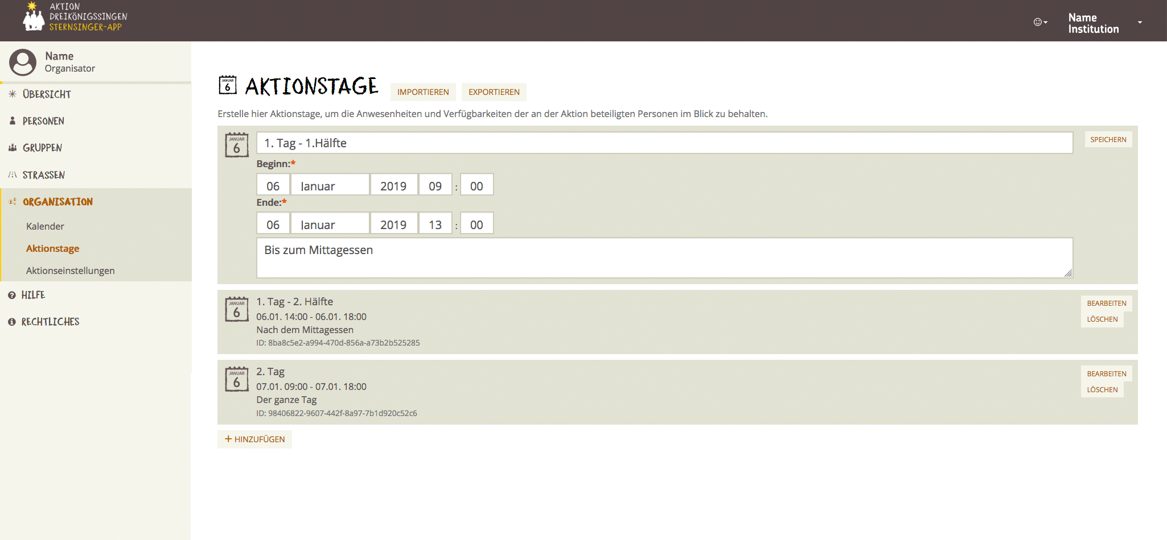Click the '2. Tag' title

pyautogui.click(x=270, y=372)
